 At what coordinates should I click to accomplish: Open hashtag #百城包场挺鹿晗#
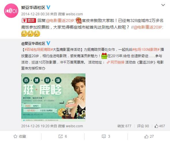pyautogui.click(x=39, y=50)
